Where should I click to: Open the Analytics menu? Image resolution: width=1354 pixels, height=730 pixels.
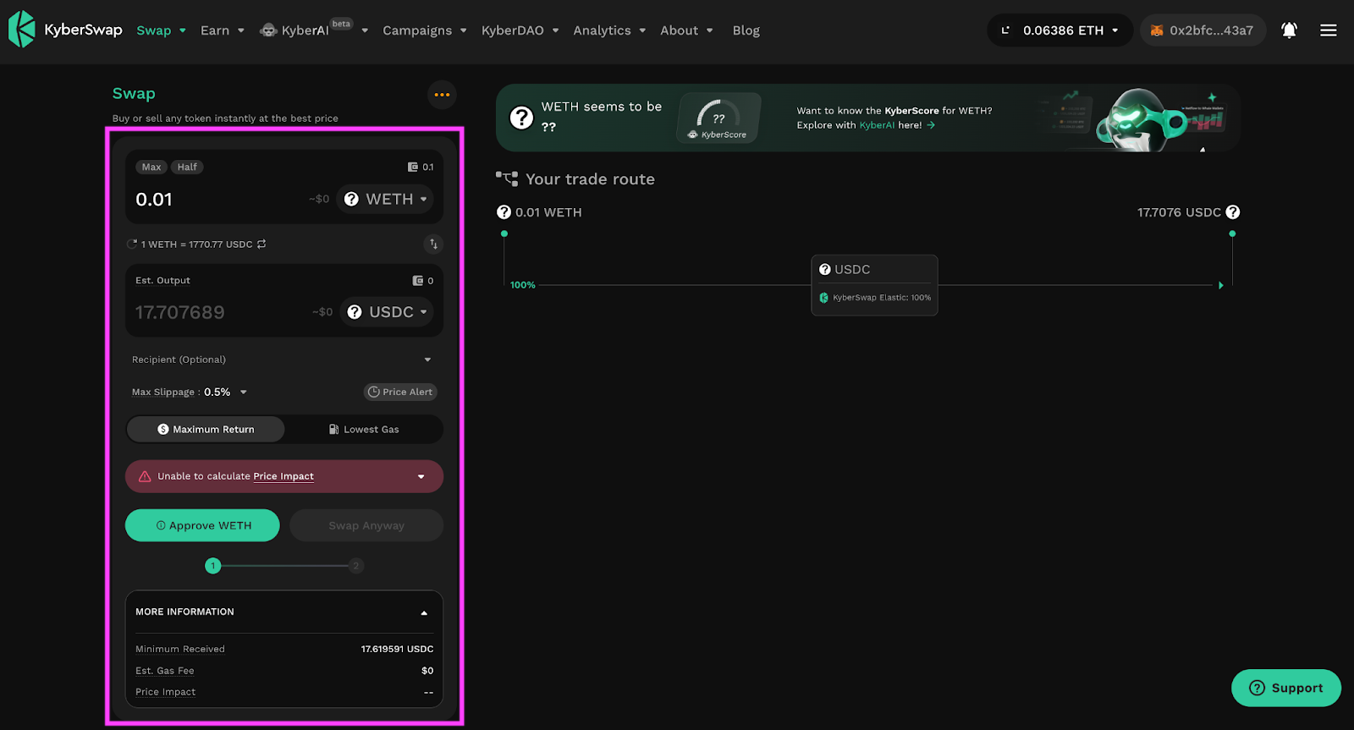609,30
